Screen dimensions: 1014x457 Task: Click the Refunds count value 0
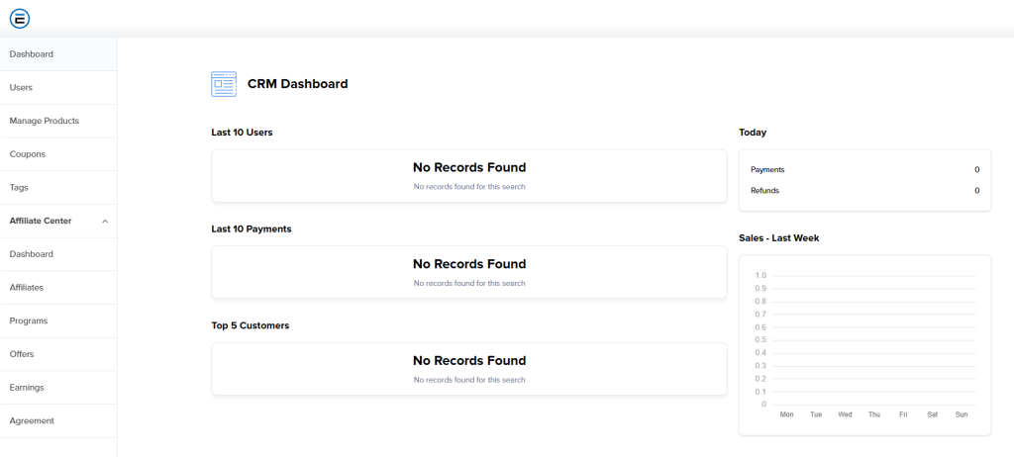[x=977, y=191]
